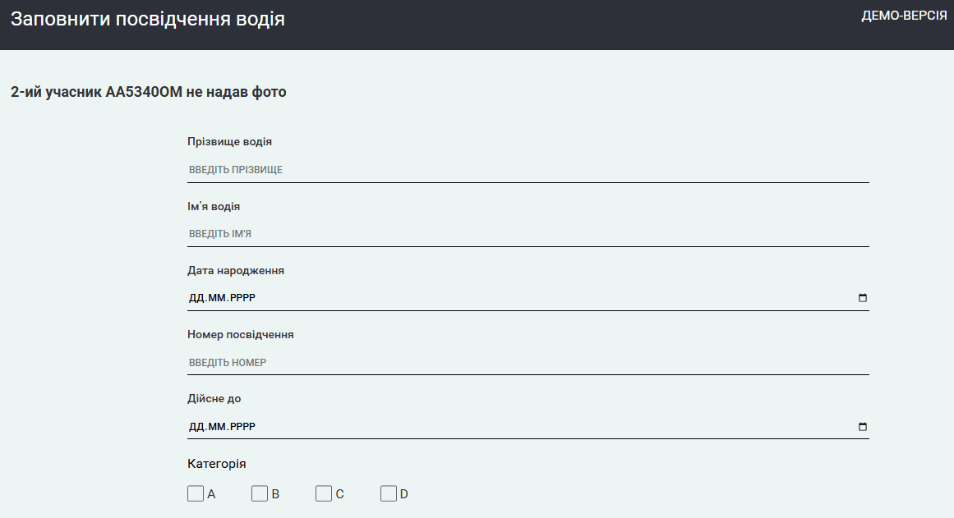This screenshot has width=954, height=518.
Task: Click the Категорія section label
Action: tap(216, 464)
